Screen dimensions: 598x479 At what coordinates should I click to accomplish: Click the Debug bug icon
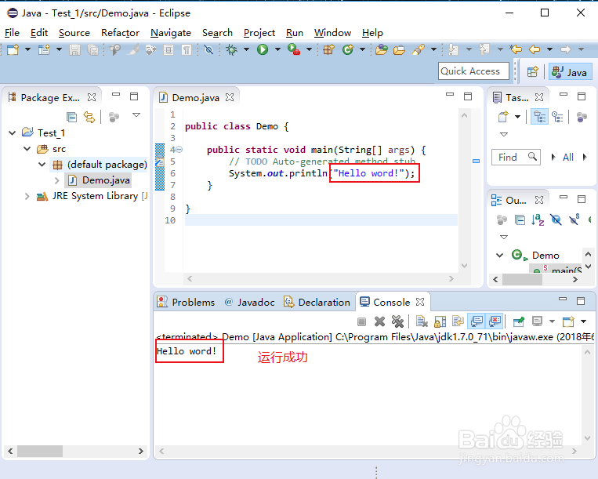(231, 49)
